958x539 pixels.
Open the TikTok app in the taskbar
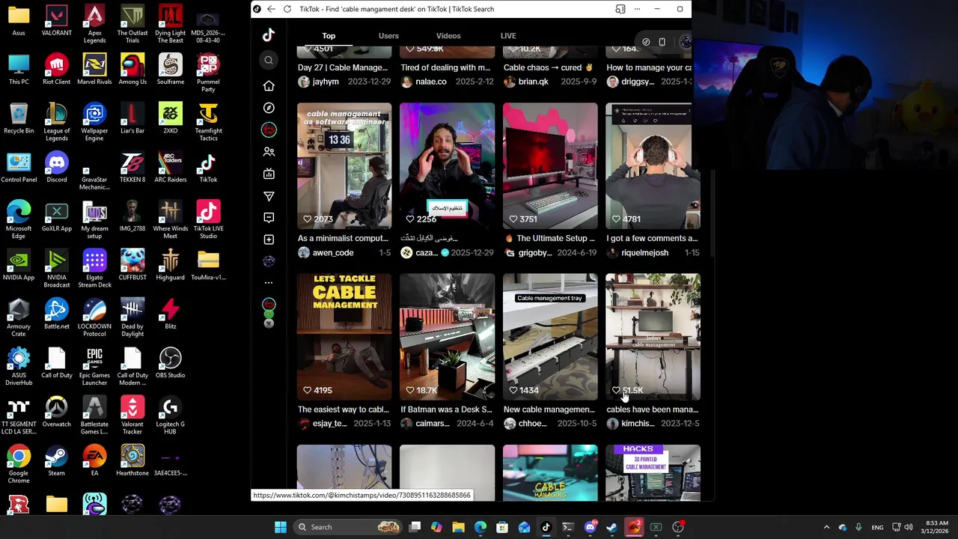546,527
